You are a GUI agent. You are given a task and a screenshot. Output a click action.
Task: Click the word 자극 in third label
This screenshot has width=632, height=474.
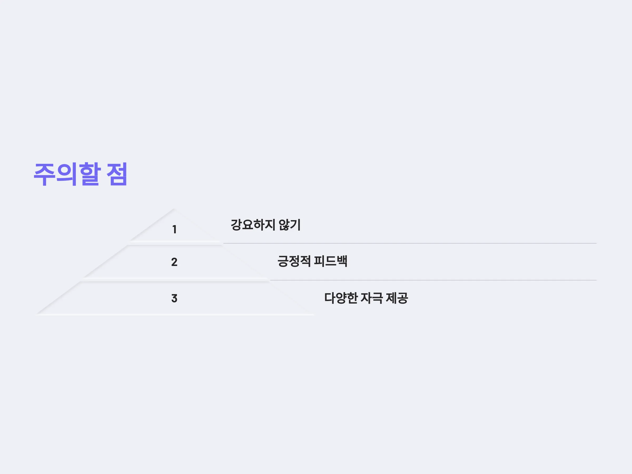pos(372,298)
